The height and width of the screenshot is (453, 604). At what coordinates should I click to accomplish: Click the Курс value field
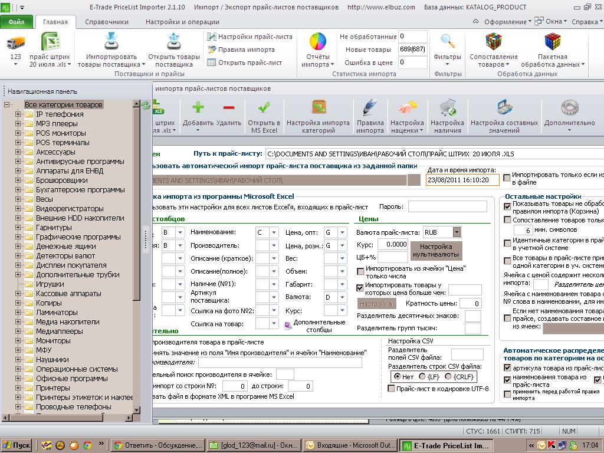[392, 244]
